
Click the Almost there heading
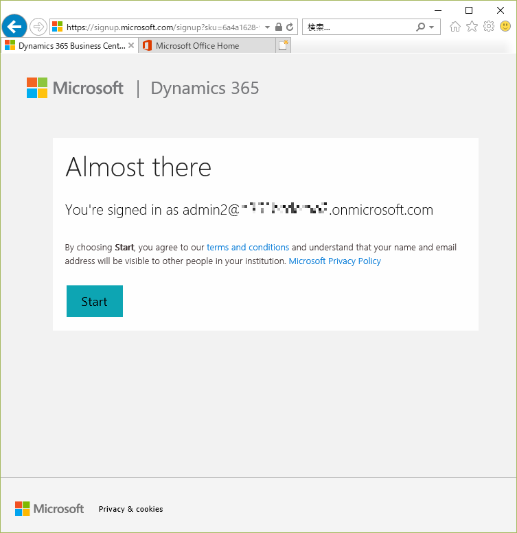point(138,167)
